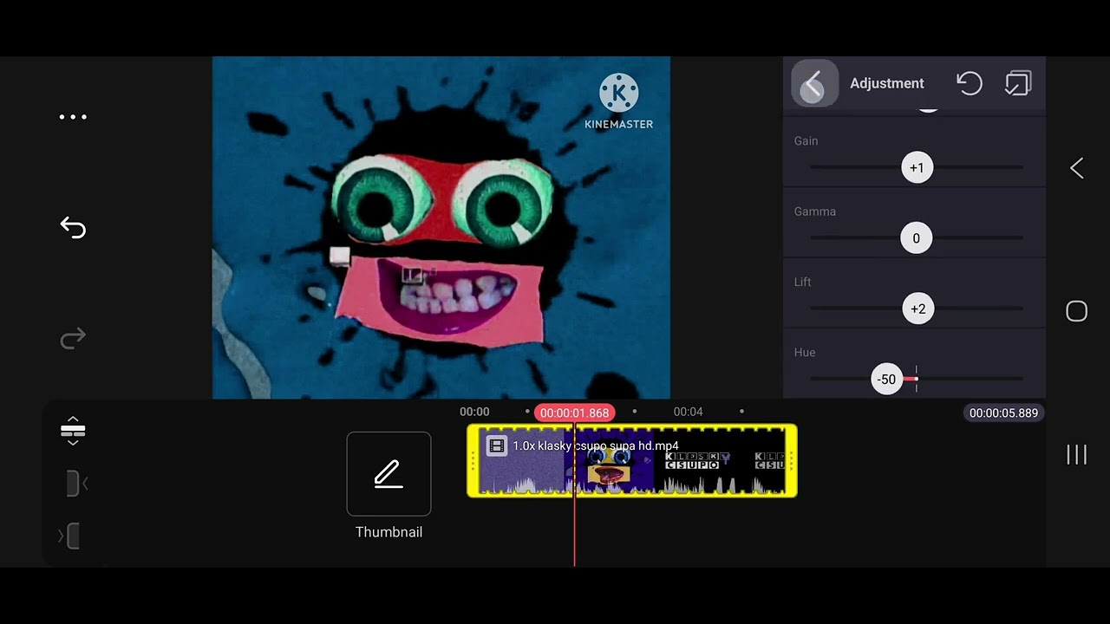Click the Lift slider handle showing +2
This screenshot has width=1110, height=624.
(x=917, y=309)
